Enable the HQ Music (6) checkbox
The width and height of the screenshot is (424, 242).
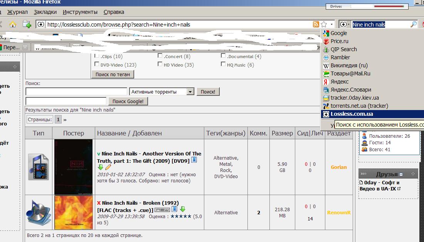pyautogui.click(x=223, y=64)
